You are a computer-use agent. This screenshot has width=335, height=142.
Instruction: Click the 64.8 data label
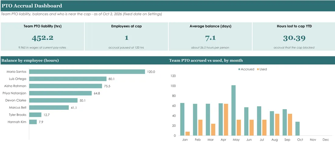pyautogui.click(x=97, y=93)
